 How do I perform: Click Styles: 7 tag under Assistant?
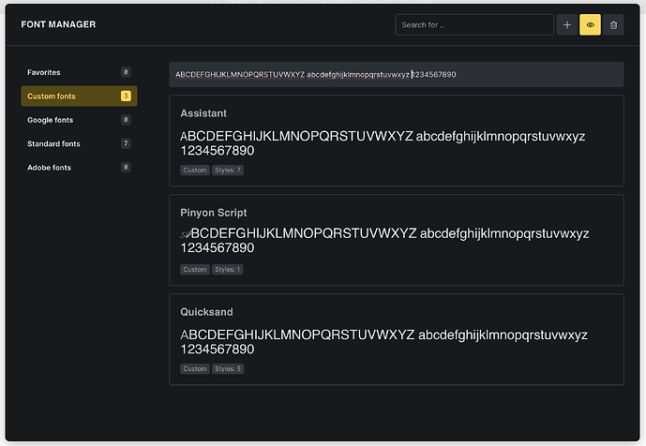228,171
